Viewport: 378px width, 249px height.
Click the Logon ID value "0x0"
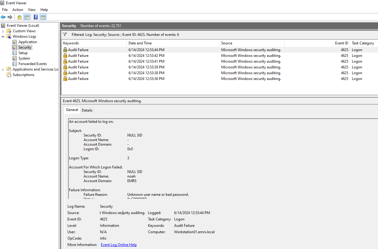pyautogui.click(x=130, y=149)
